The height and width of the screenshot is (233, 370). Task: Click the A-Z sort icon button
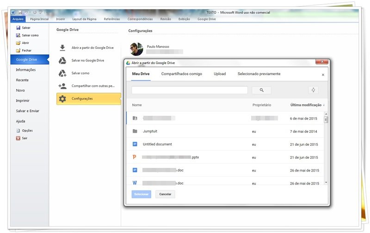pos(314,90)
